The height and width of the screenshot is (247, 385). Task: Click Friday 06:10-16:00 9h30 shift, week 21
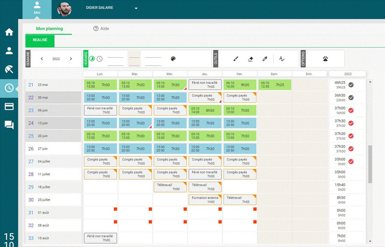[x=239, y=85]
